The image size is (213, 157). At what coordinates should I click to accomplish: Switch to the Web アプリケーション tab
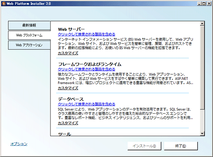point(29,45)
